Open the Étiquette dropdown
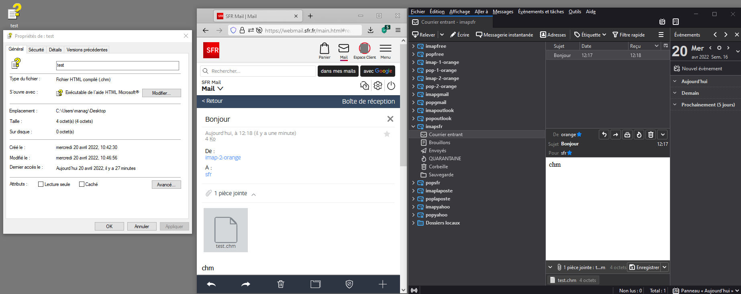This screenshot has height=294, width=741. [x=590, y=35]
